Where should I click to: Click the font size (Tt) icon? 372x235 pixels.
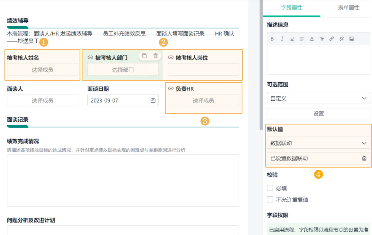322,39
